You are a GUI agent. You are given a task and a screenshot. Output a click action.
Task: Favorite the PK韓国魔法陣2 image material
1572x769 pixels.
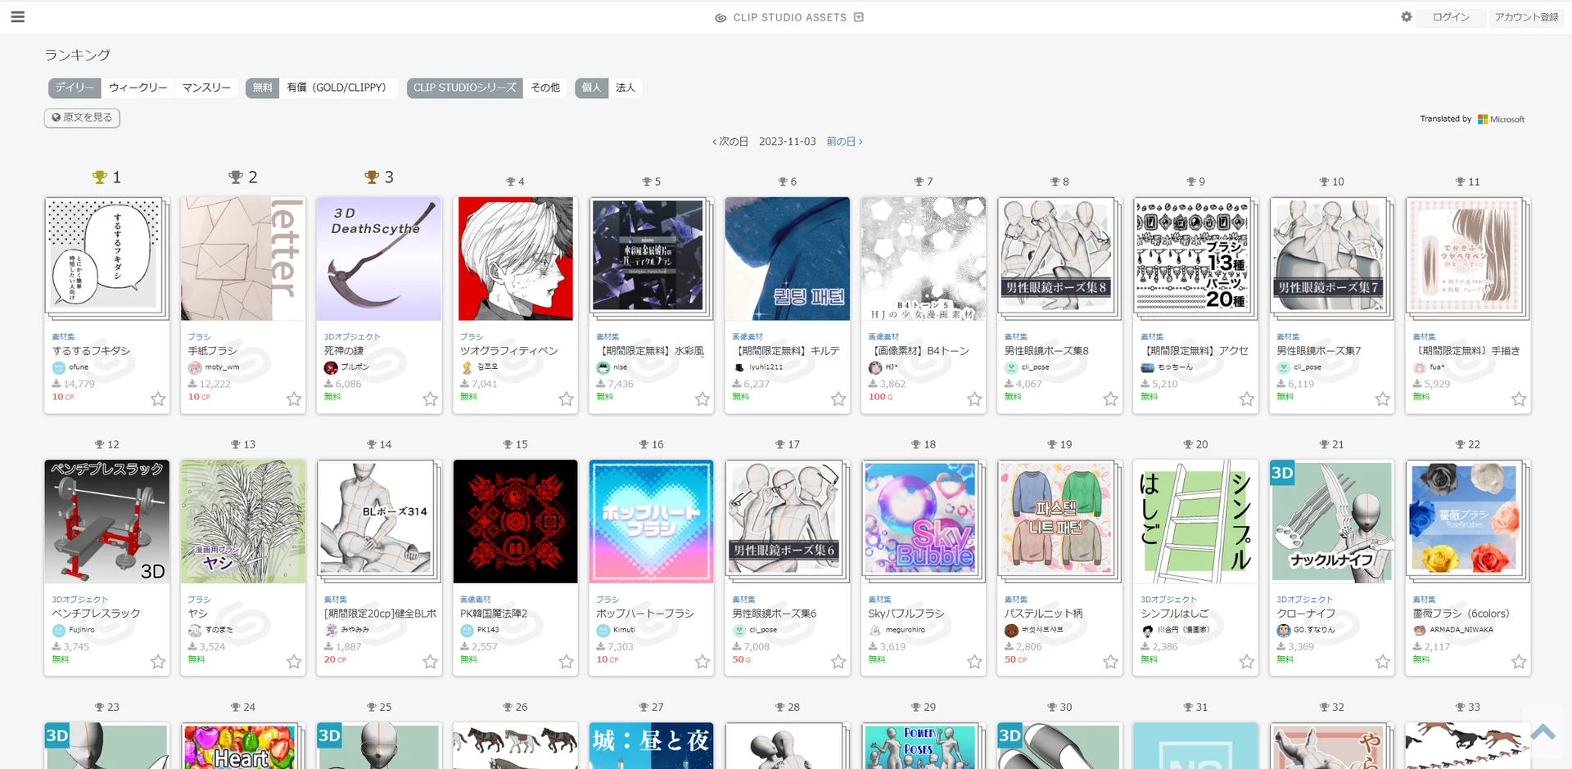coord(566,662)
